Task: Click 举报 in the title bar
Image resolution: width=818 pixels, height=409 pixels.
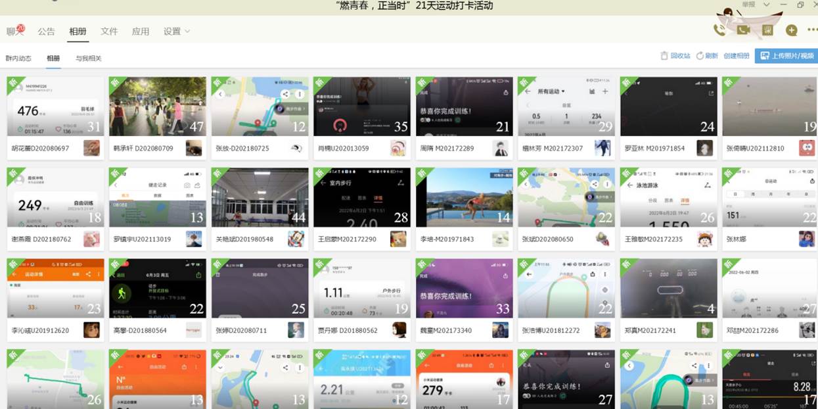Action: pyautogui.click(x=748, y=5)
